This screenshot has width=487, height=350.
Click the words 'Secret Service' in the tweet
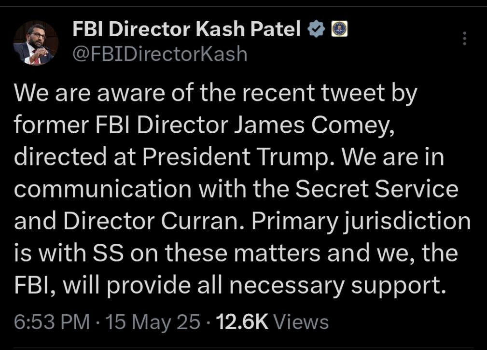pyautogui.click(x=377, y=189)
